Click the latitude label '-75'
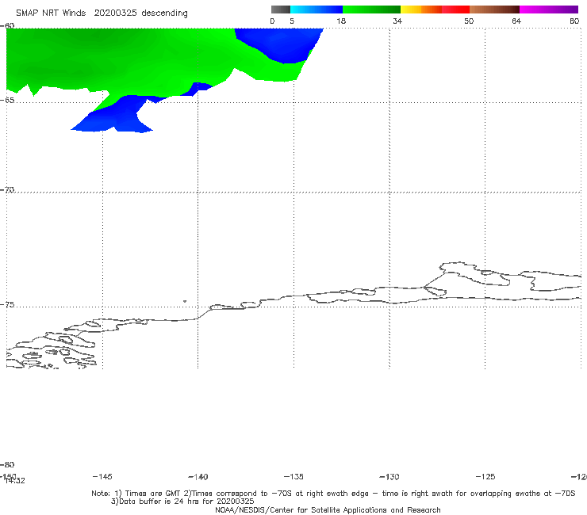 click(x=7, y=305)
